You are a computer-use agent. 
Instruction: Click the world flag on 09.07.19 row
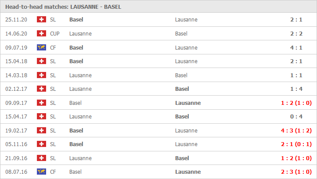coord(41,47)
